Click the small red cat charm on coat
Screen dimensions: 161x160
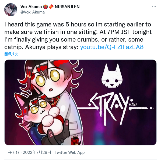pyautogui.click(x=76, y=140)
